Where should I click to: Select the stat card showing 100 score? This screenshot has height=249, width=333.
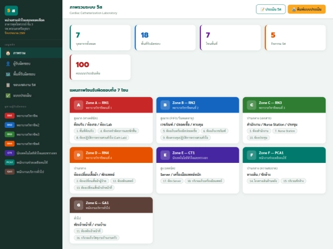click(100, 68)
